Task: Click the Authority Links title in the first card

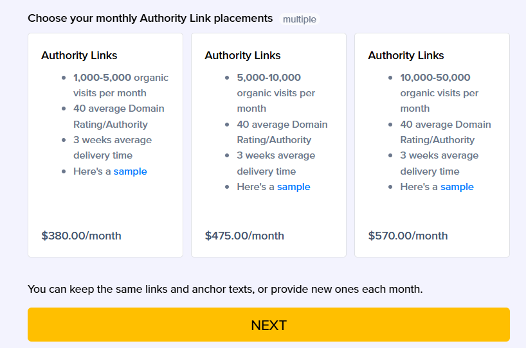Action: point(79,55)
